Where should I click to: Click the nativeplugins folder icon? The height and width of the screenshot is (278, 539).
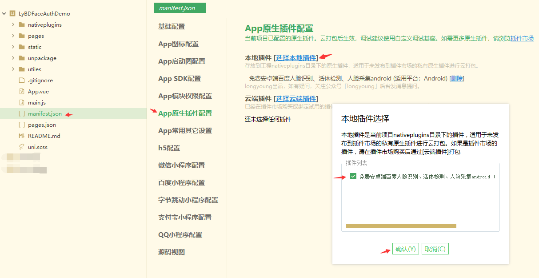[x=22, y=25]
